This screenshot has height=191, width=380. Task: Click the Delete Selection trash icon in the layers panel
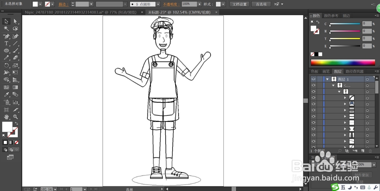coord(370,151)
